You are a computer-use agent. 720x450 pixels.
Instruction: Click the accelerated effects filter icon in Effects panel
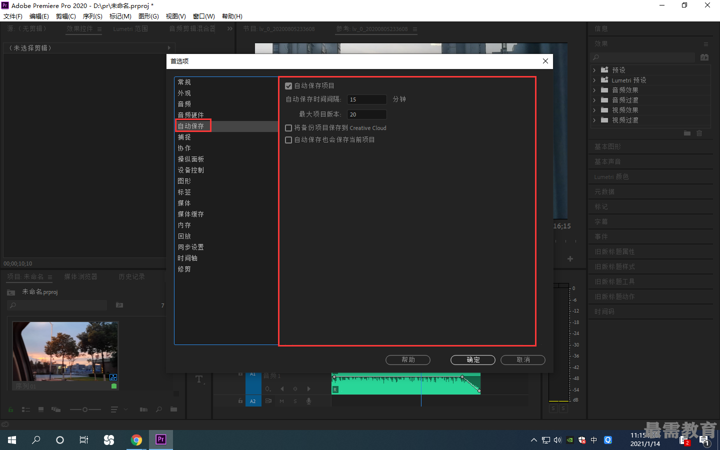point(704,57)
